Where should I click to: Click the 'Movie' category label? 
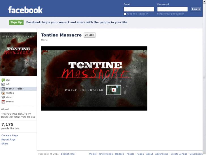pos(44,40)
